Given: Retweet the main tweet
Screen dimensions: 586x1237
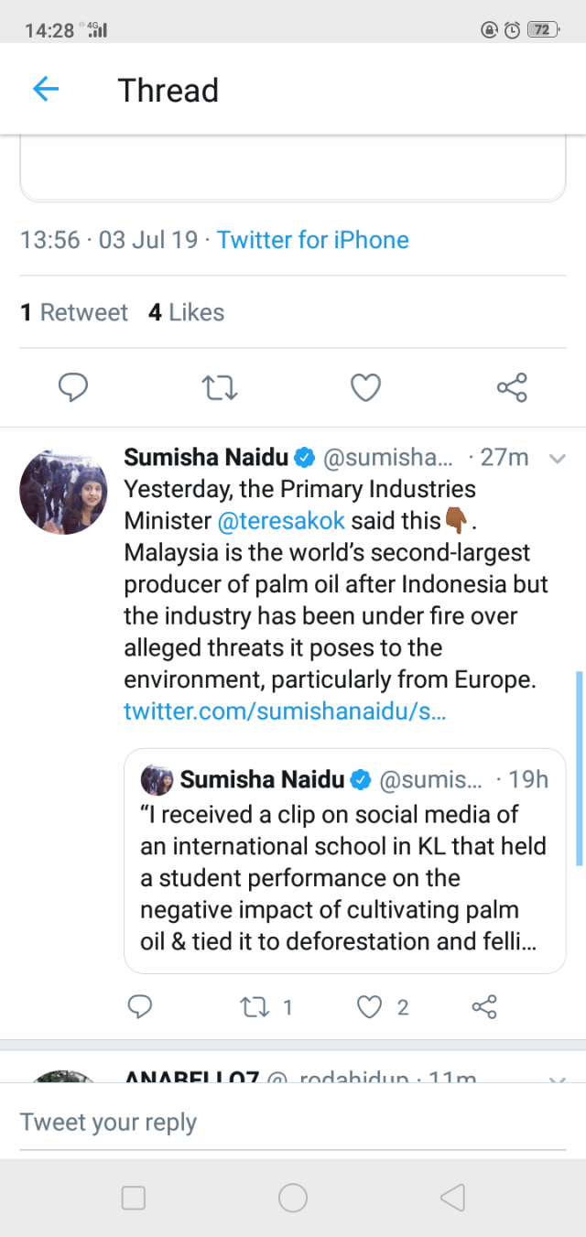Looking at the screenshot, I should tap(220, 388).
